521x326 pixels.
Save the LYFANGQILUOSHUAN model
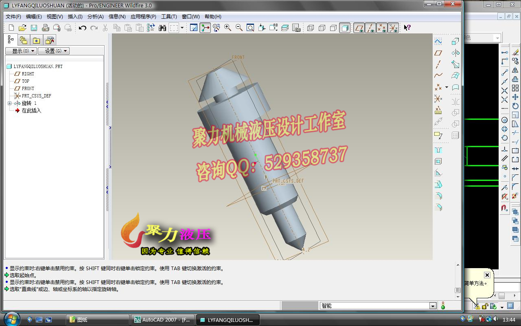[x=34, y=27]
